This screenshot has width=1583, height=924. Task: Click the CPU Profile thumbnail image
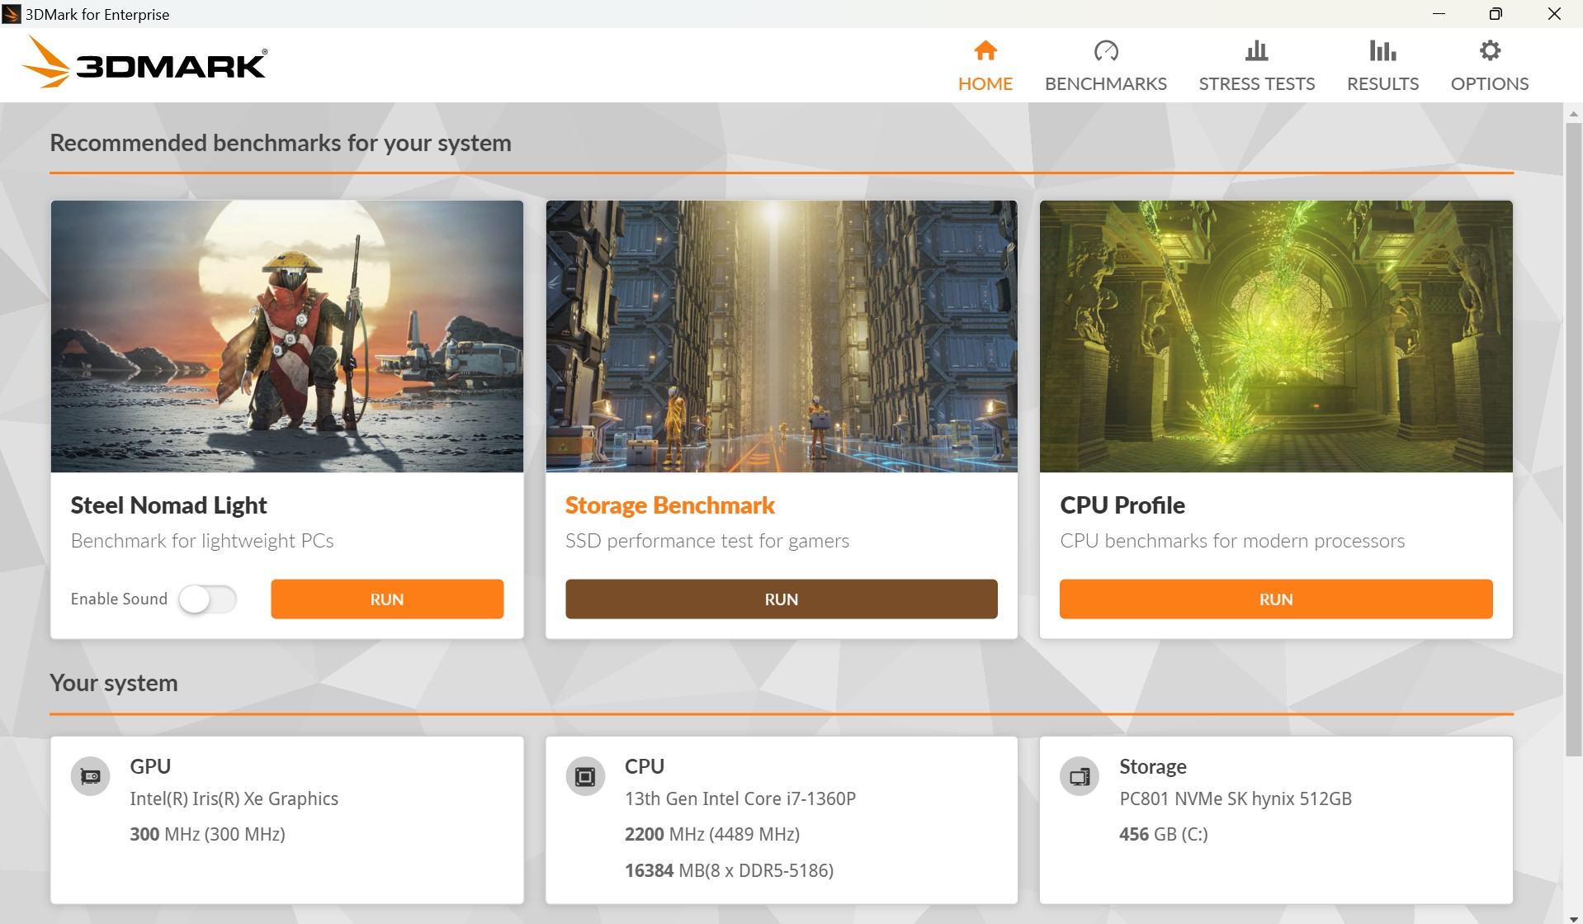1276,336
